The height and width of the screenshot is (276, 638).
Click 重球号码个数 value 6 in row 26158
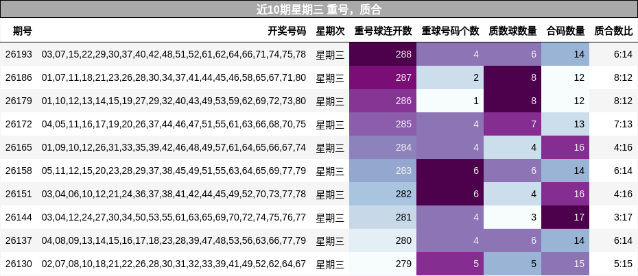click(x=450, y=171)
